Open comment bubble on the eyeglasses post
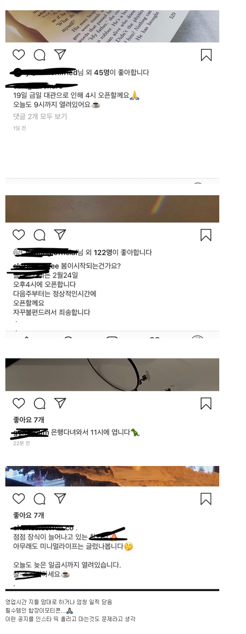Viewport: 246px width, 634px height. coord(40,403)
